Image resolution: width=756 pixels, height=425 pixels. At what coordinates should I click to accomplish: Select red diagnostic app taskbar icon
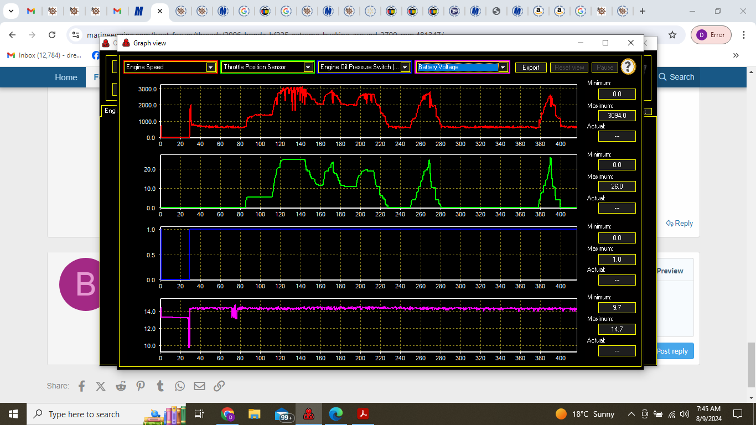309,414
